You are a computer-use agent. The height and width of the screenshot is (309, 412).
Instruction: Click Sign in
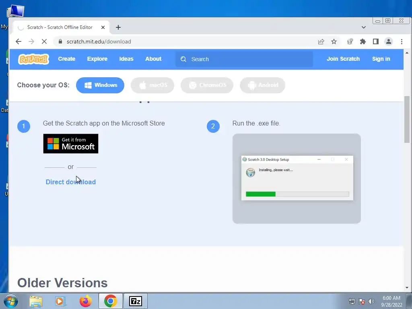[381, 59]
